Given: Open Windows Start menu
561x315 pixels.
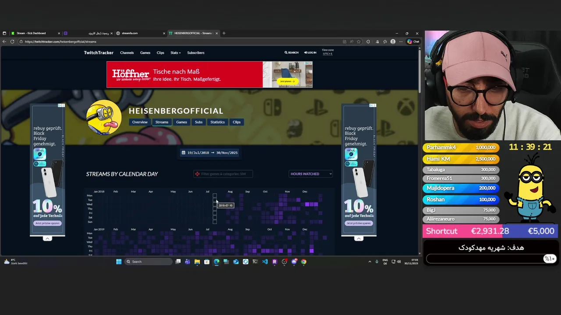Looking at the screenshot, I should point(118,262).
